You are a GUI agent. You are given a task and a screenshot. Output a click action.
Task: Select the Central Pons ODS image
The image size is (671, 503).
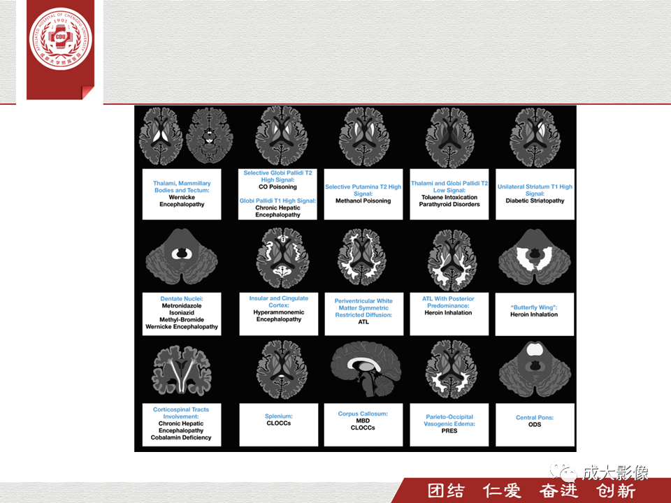pyautogui.click(x=535, y=370)
